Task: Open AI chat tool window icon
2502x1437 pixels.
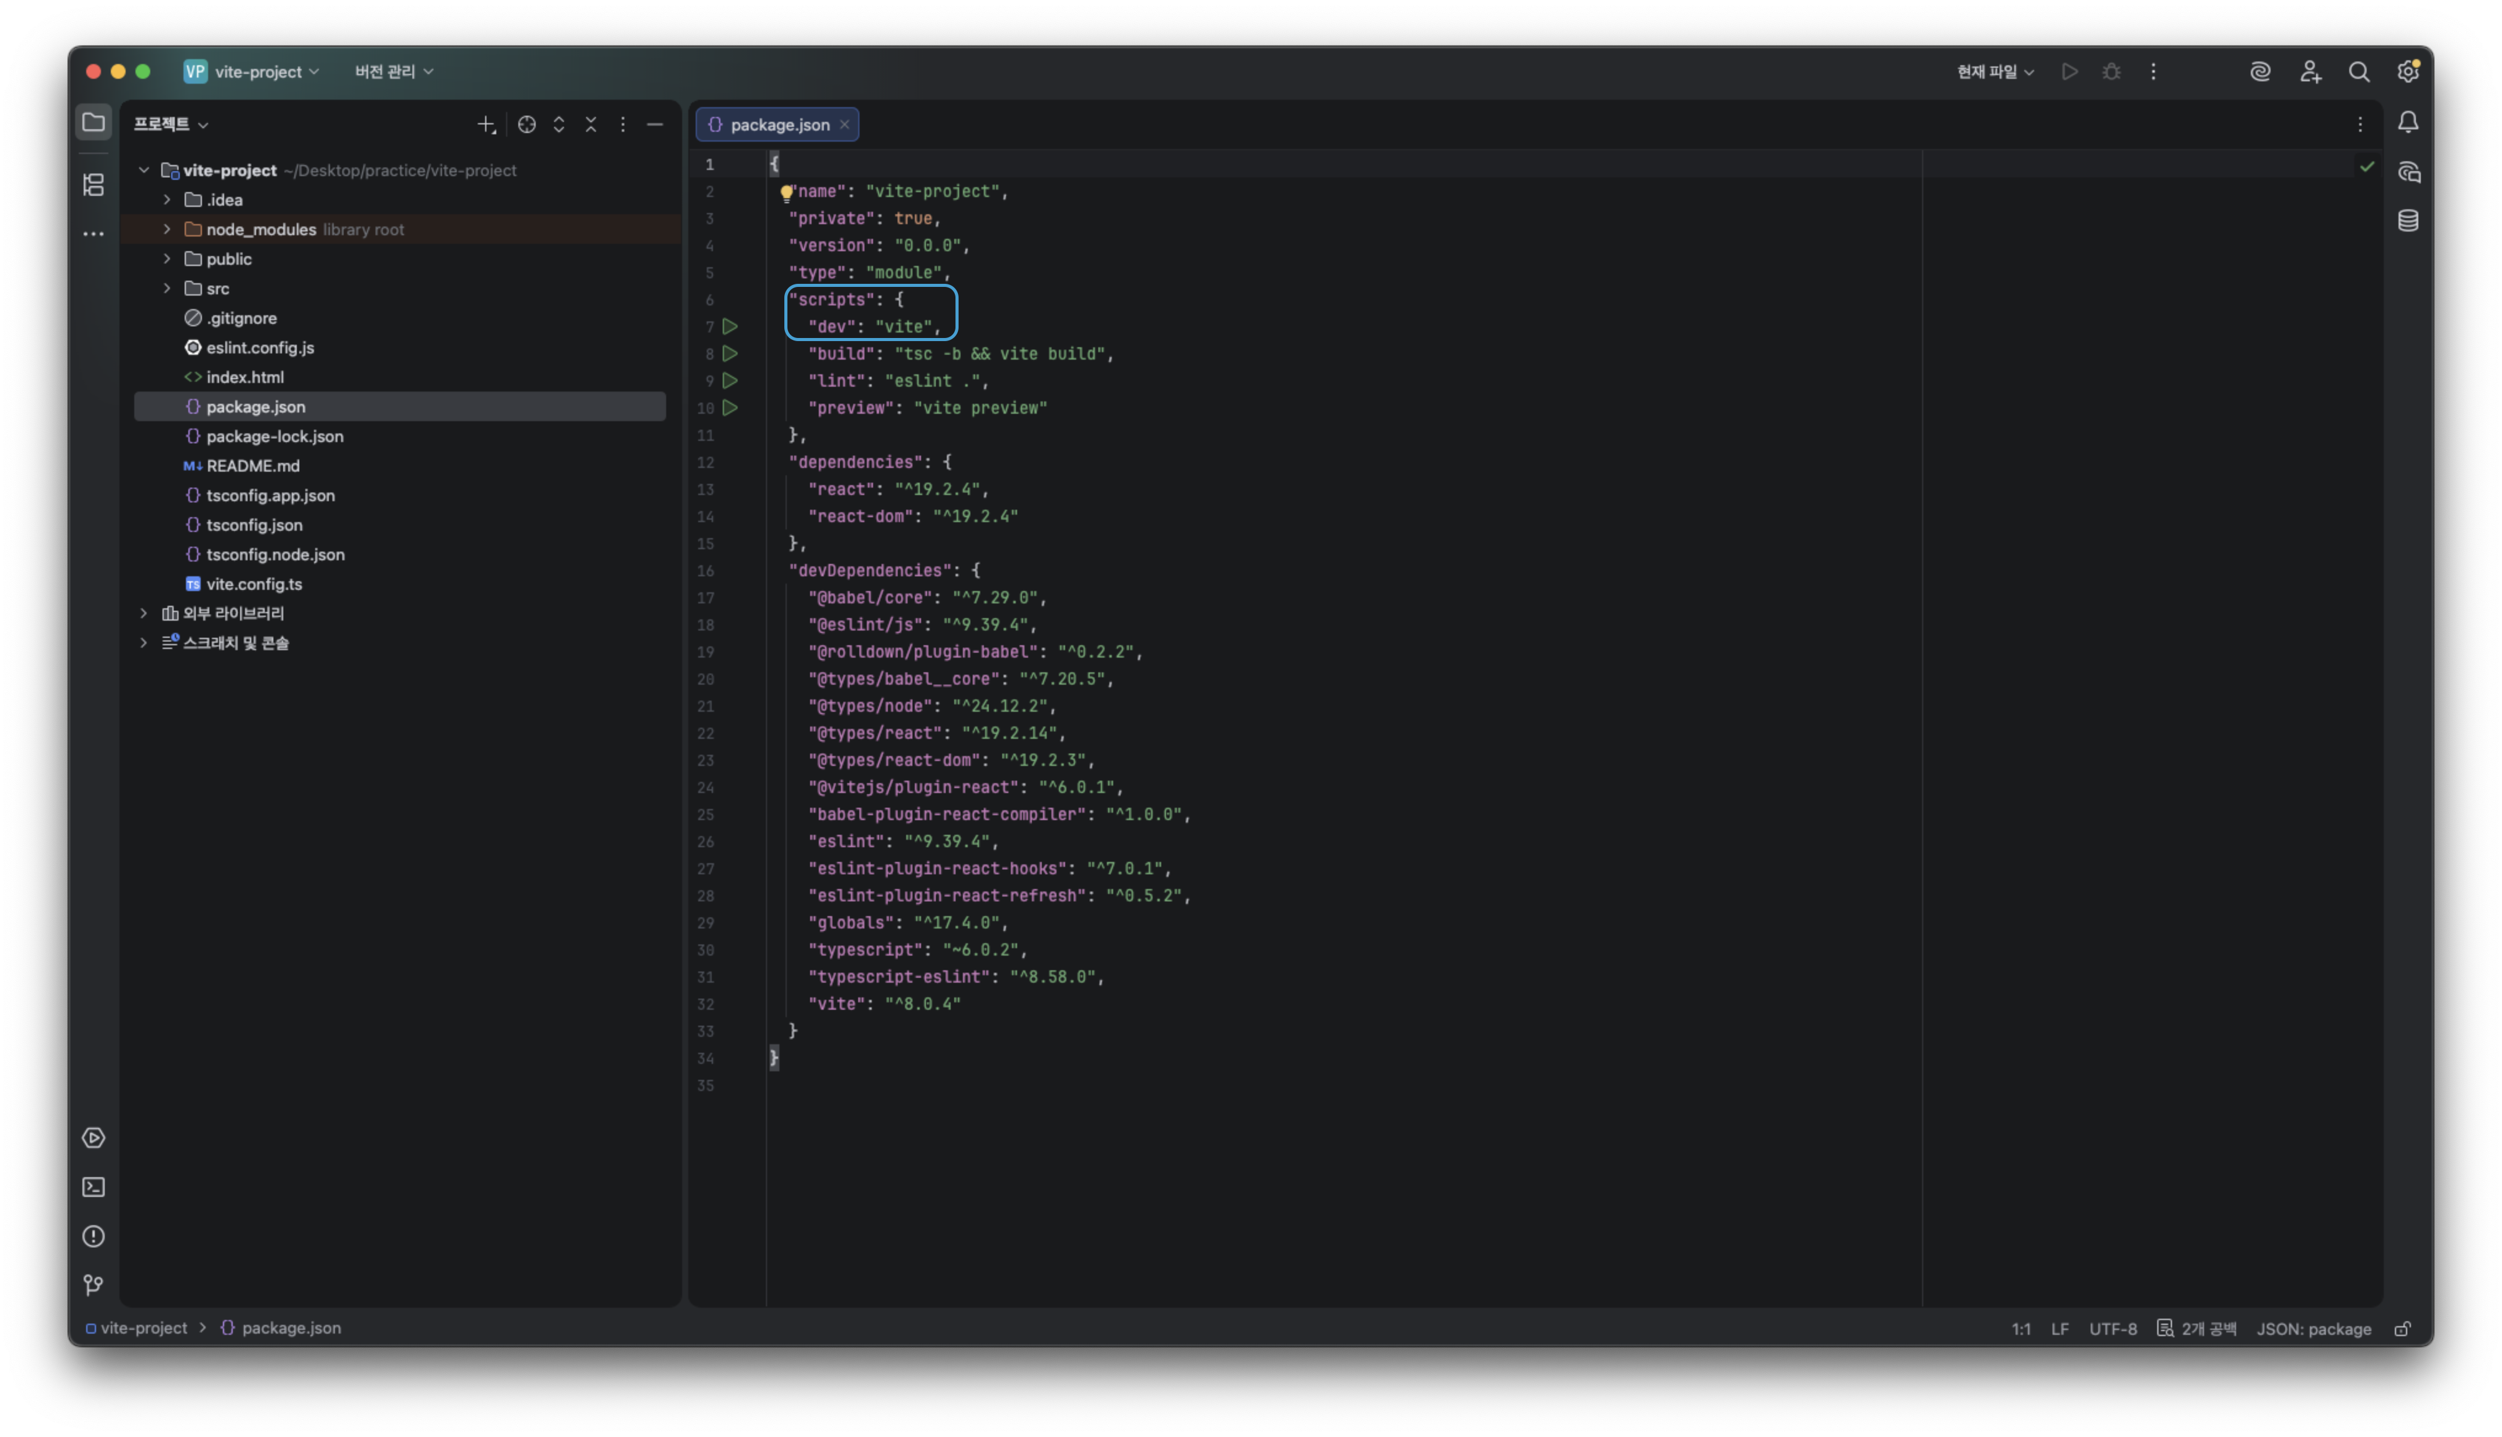Action: click(2408, 172)
